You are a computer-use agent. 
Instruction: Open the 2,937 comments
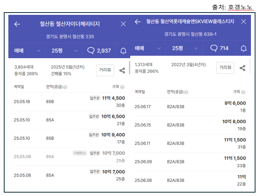pos(99,51)
